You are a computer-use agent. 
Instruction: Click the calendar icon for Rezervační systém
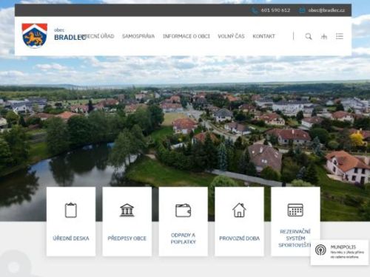[x=295, y=210]
